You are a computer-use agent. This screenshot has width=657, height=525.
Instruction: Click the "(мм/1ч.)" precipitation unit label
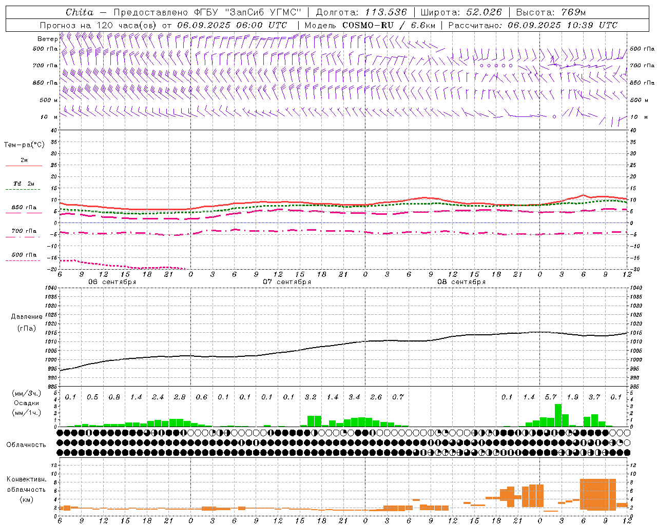click(x=27, y=413)
